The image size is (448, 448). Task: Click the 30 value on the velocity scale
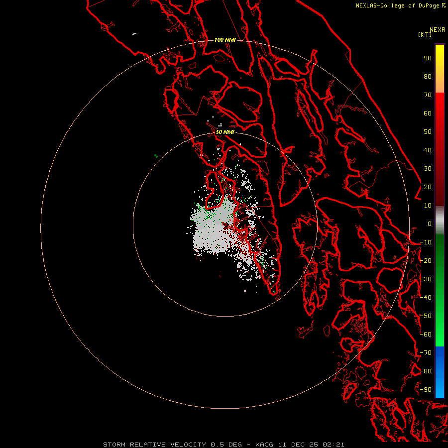click(428, 169)
